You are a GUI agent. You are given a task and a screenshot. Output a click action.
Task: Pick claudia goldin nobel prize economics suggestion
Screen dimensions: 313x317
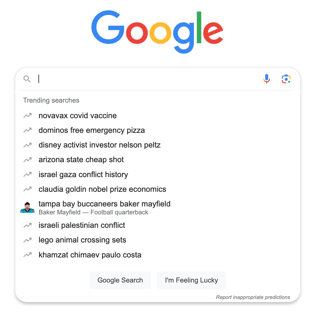pos(102,189)
